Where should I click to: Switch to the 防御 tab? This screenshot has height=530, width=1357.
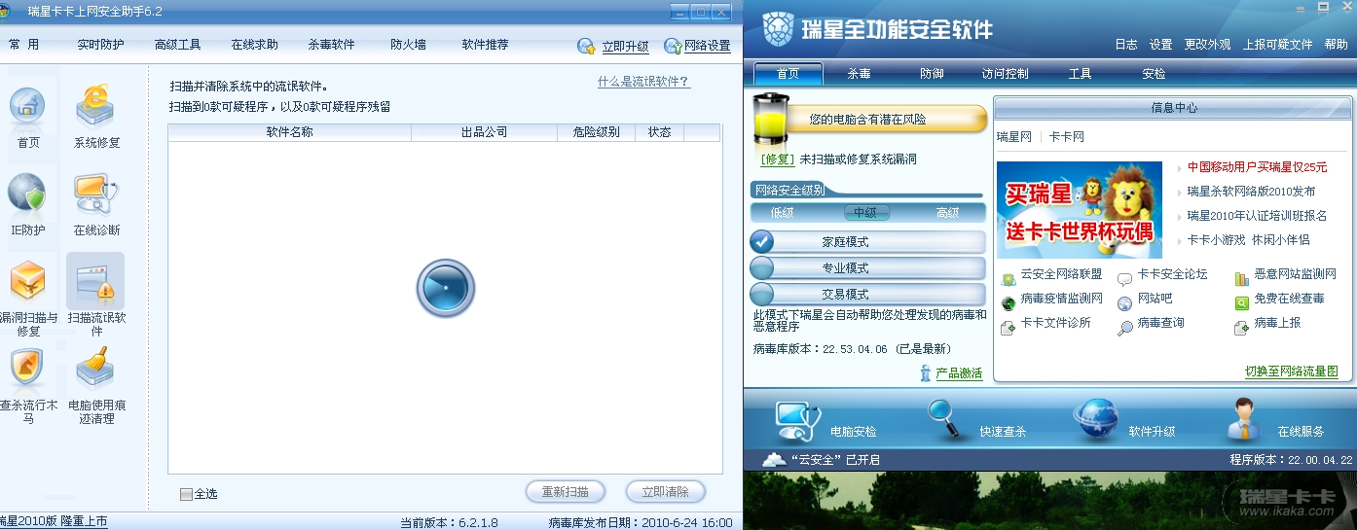[932, 74]
